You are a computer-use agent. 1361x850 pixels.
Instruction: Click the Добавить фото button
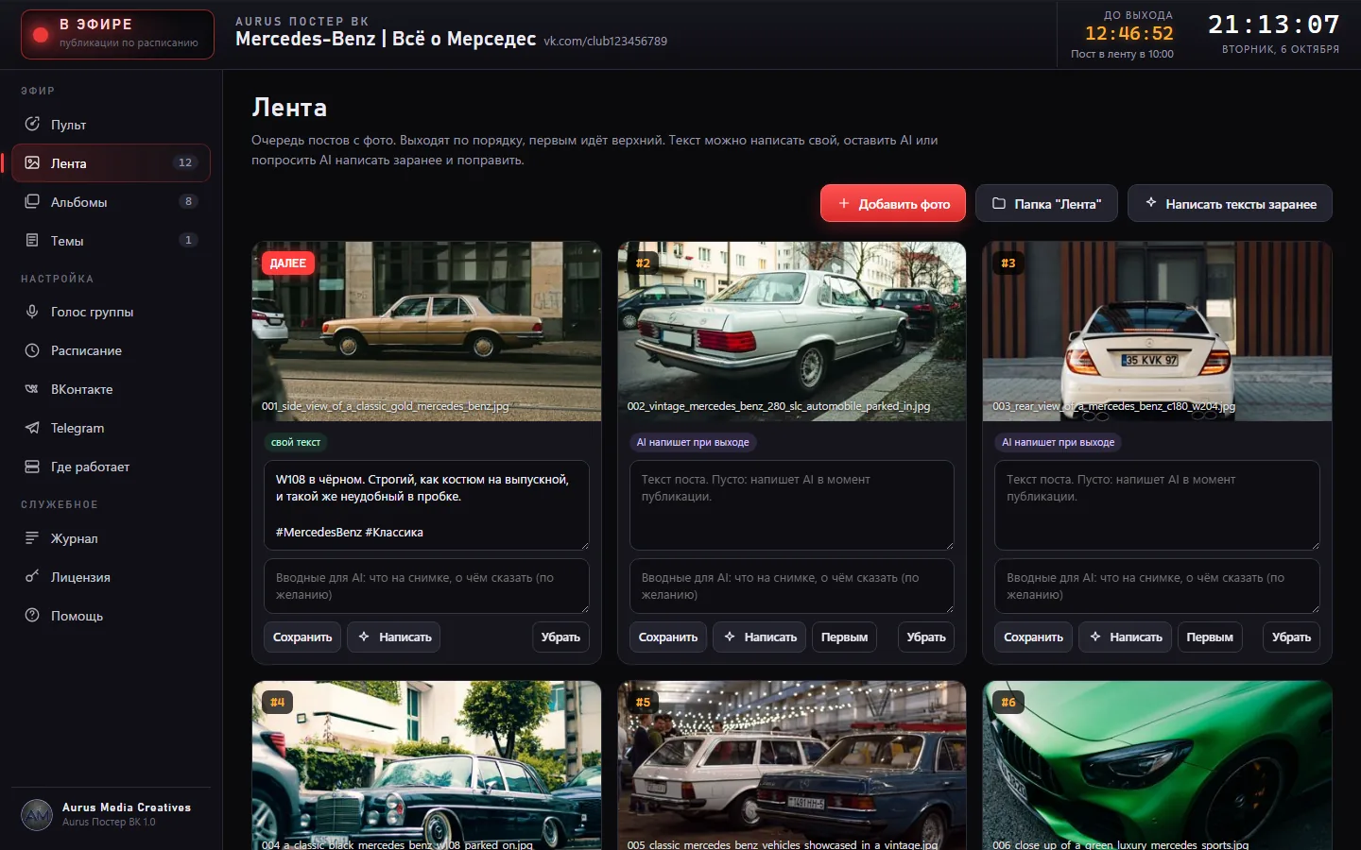coord(893,203)
